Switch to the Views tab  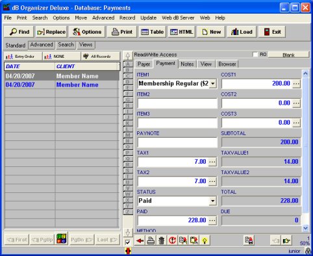tap(86, 45)
